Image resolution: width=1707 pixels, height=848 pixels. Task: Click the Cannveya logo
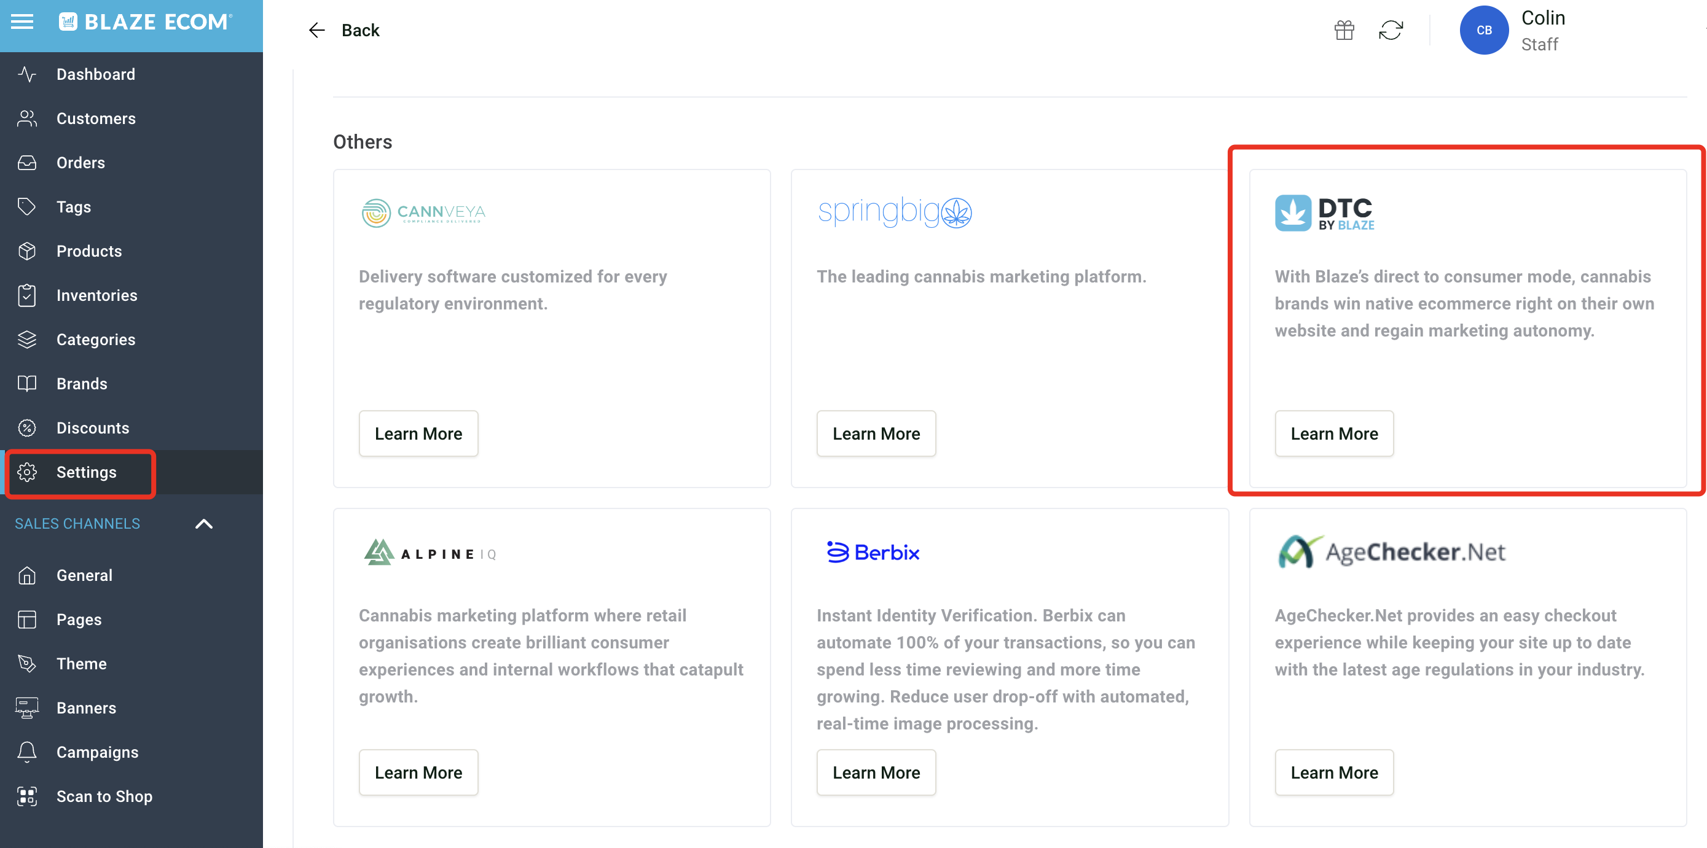click(x=423, y=212)
